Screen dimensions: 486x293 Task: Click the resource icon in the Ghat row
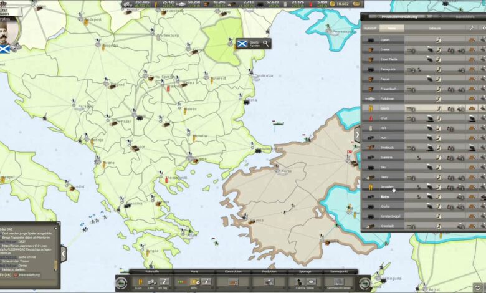point(370,118)
